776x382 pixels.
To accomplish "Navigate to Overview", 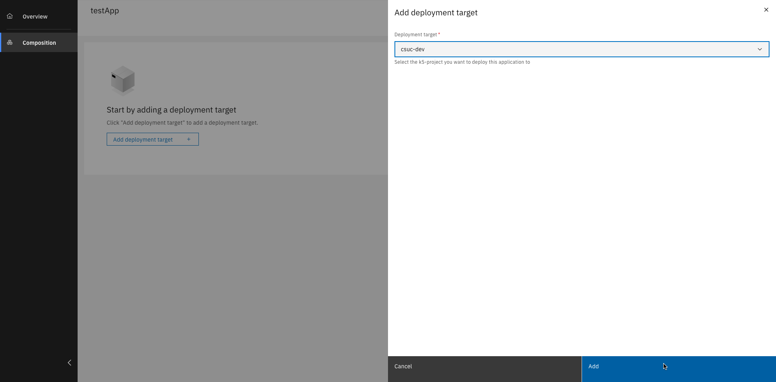I will click(x=35, y=16).
